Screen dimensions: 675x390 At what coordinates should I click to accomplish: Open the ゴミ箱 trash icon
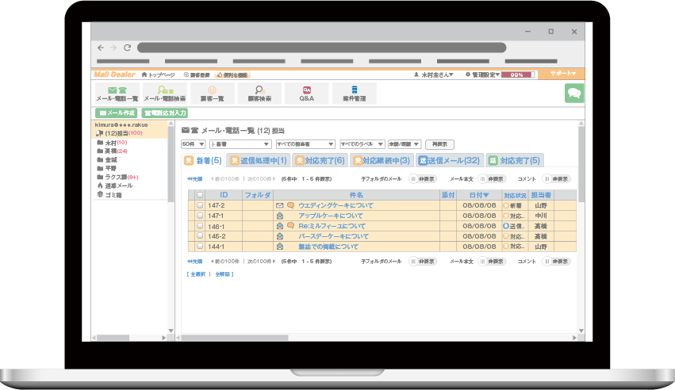[x=100, y=194]
